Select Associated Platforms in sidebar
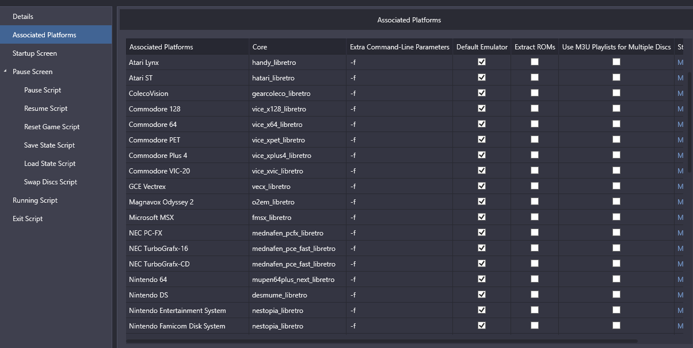Screen dimensions: 693x348 click(x=56, y=35)
